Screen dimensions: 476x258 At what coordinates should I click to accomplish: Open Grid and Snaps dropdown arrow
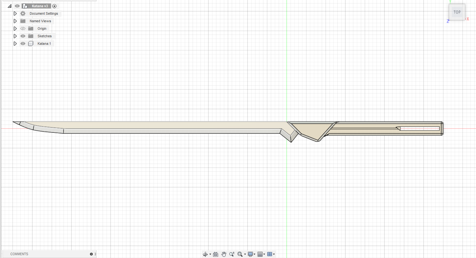(x=264, y=254)
